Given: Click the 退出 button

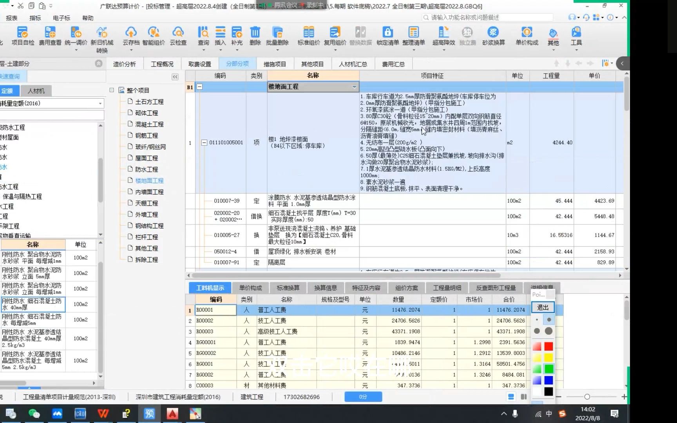Looking at the screenshot, I should coord(543,307).
